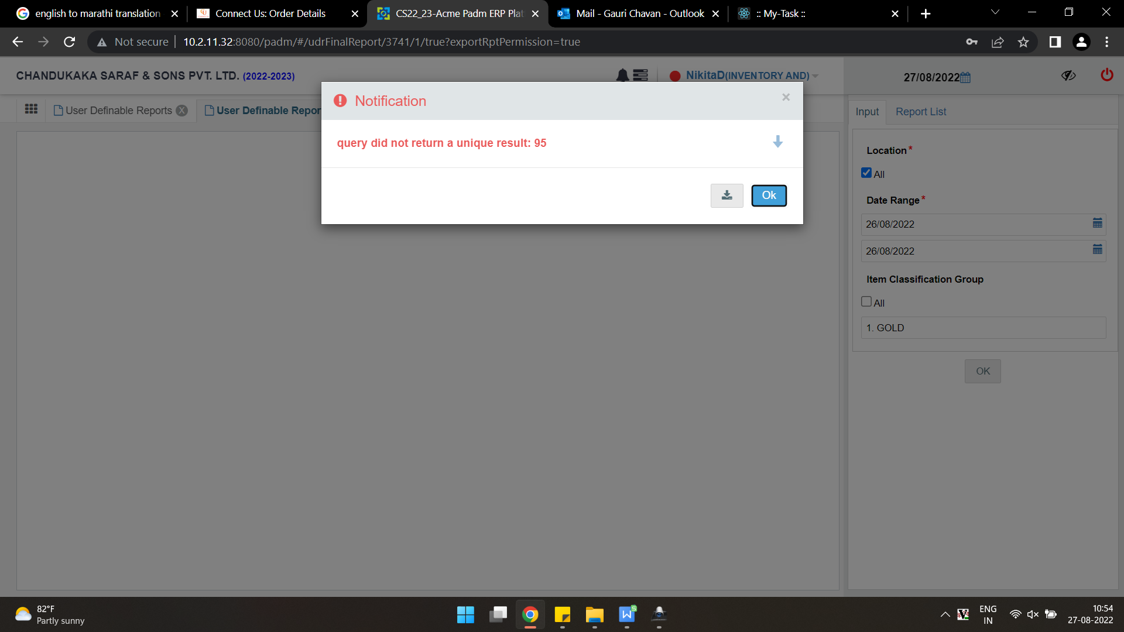Select the 1. GOLD classification item
The image size is (1124, 632).
983,328
